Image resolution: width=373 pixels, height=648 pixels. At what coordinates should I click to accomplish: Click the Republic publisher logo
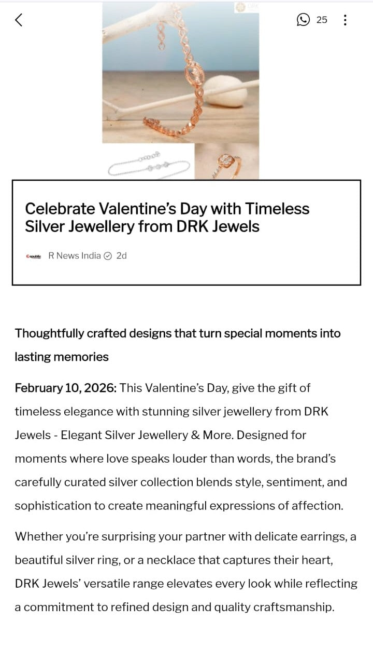(34, 256)
